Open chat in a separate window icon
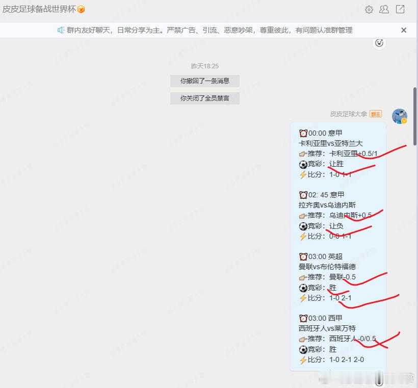 [x=400, y=10]
